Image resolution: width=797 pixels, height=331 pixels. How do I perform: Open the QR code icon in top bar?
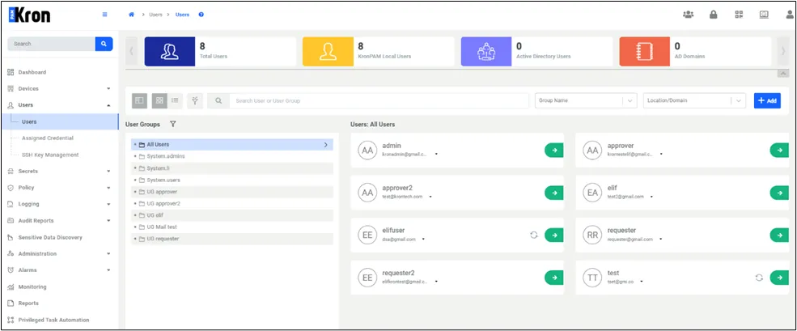coord(739,15)
